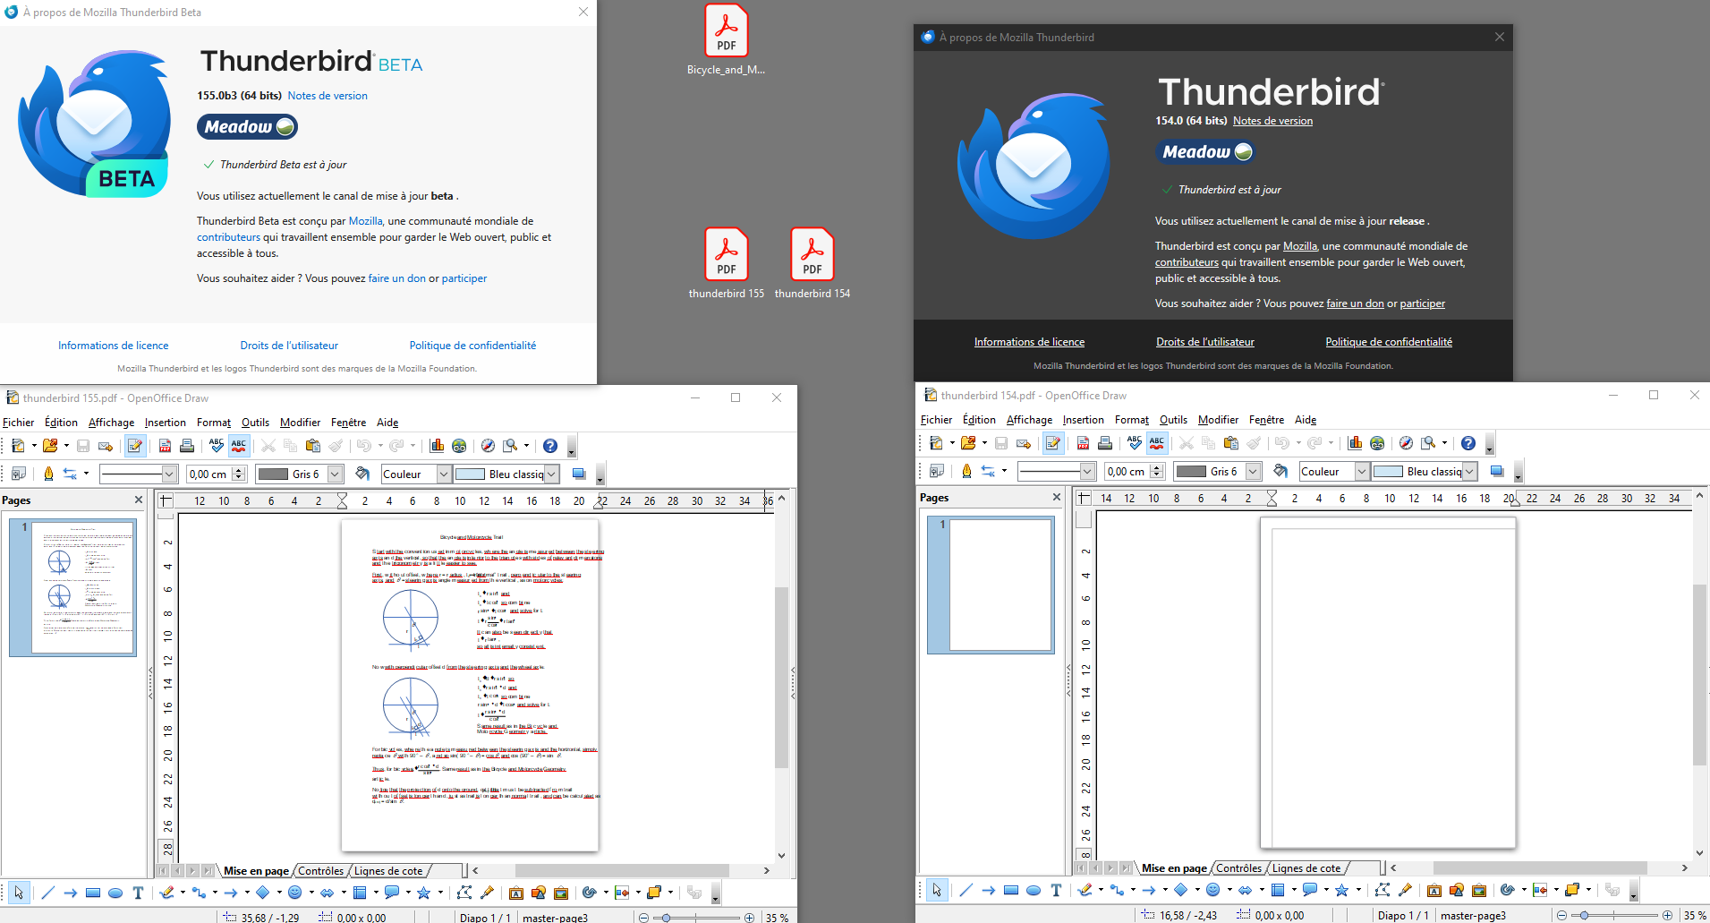Open the Outils menu in thunderbird 155.pdf window
Screen dimensions: 1710x923
pyautogui.click(x=255, y=423)
